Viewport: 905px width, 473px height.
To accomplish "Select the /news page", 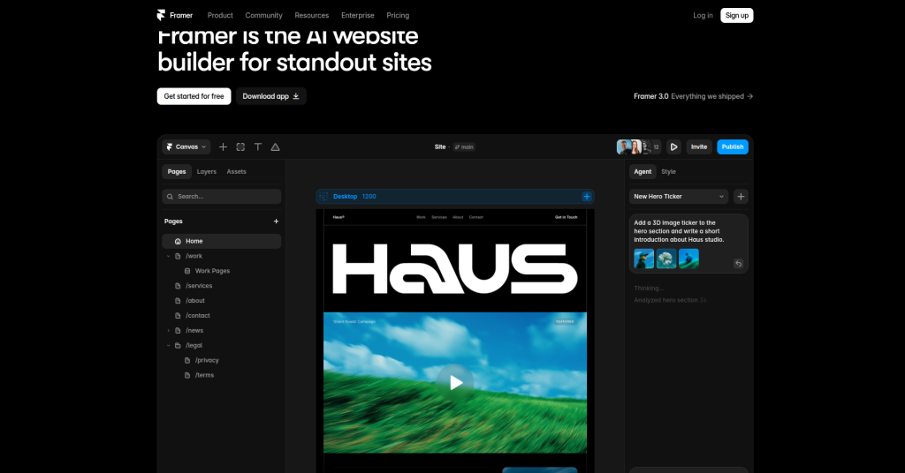I will (x=194, y=331).
